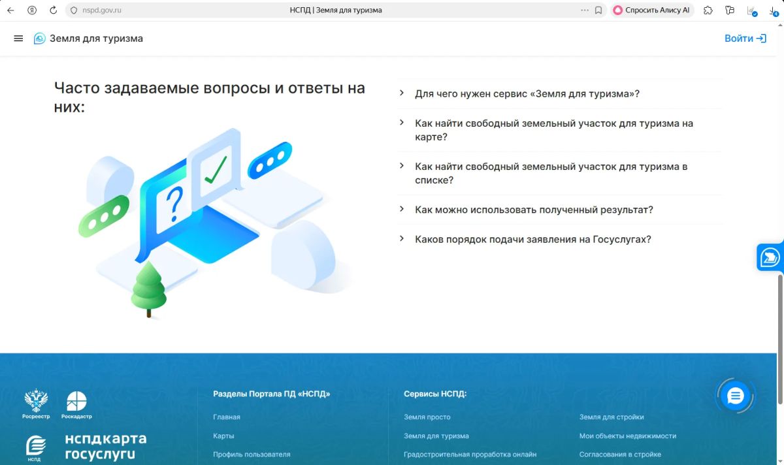
Task: Click the Роскадастр logo in the footer
Action: coord(76,405)
